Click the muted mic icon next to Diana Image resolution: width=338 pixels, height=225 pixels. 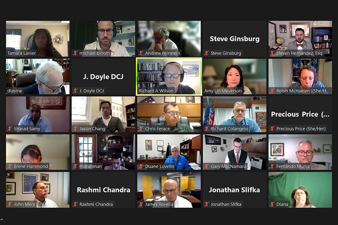click(272, 205)
